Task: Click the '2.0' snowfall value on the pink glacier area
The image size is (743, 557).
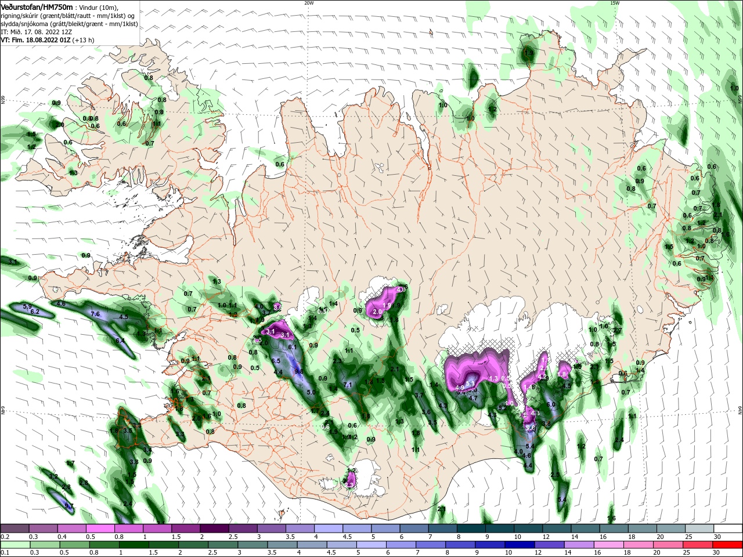Action: (x=377, y=312)
